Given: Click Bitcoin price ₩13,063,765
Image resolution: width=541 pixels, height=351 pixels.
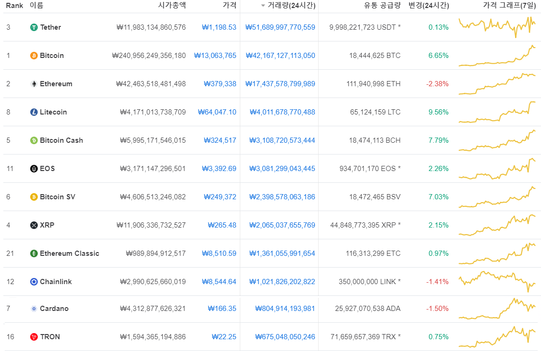Looking at the screenshot, I should (215, 56).
